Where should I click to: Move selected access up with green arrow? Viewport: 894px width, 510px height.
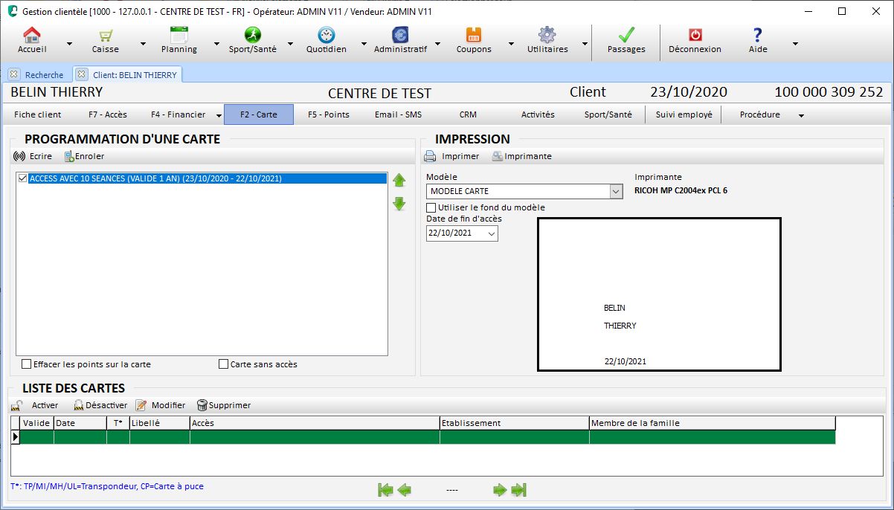pyautogui.click(x=399, y=181)
